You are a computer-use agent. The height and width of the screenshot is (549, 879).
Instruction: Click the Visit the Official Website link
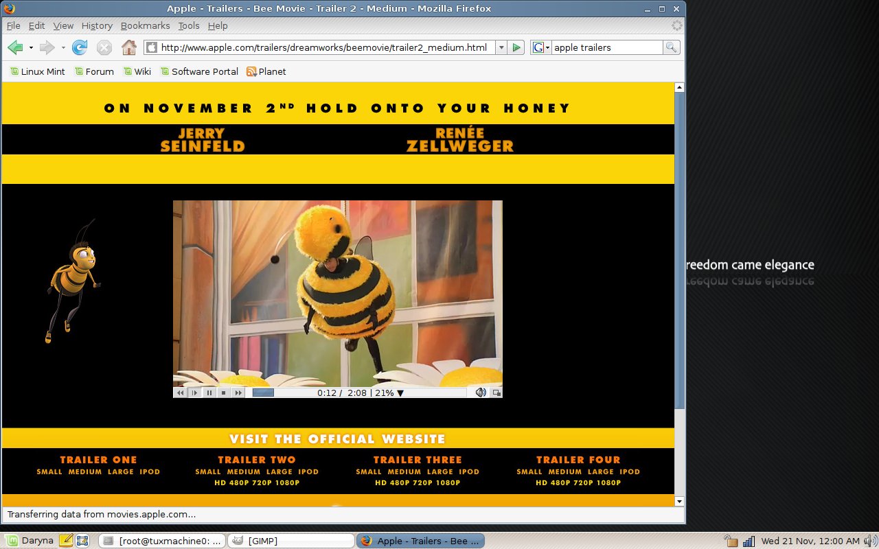337,439
